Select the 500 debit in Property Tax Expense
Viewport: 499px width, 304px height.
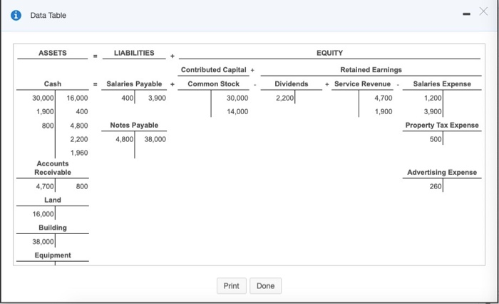(x=436, y=139)
